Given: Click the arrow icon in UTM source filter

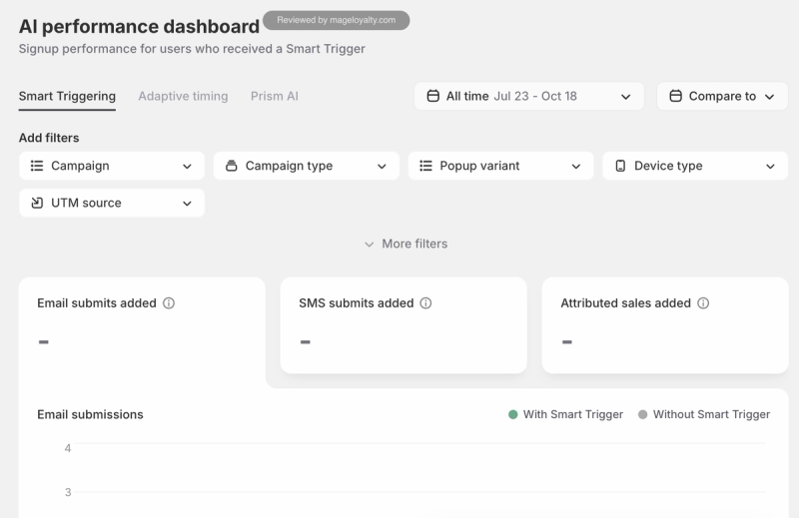Looking at the screenshot, I should click(37, 204).
